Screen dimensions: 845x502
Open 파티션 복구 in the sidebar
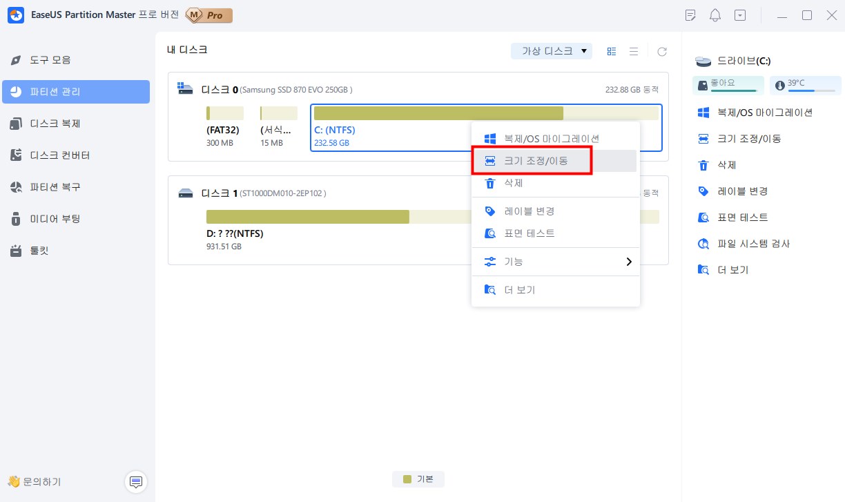[x=55, y=187]
